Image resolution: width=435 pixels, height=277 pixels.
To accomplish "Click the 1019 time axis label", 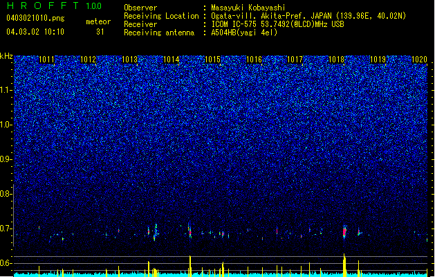I will [378, 60].
